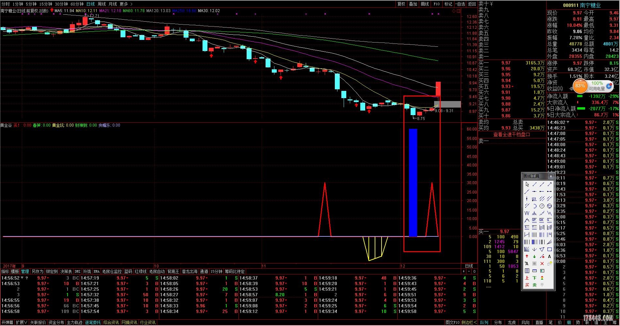Select the 老鼠仓监控 indicator

(x=112, y=271)
